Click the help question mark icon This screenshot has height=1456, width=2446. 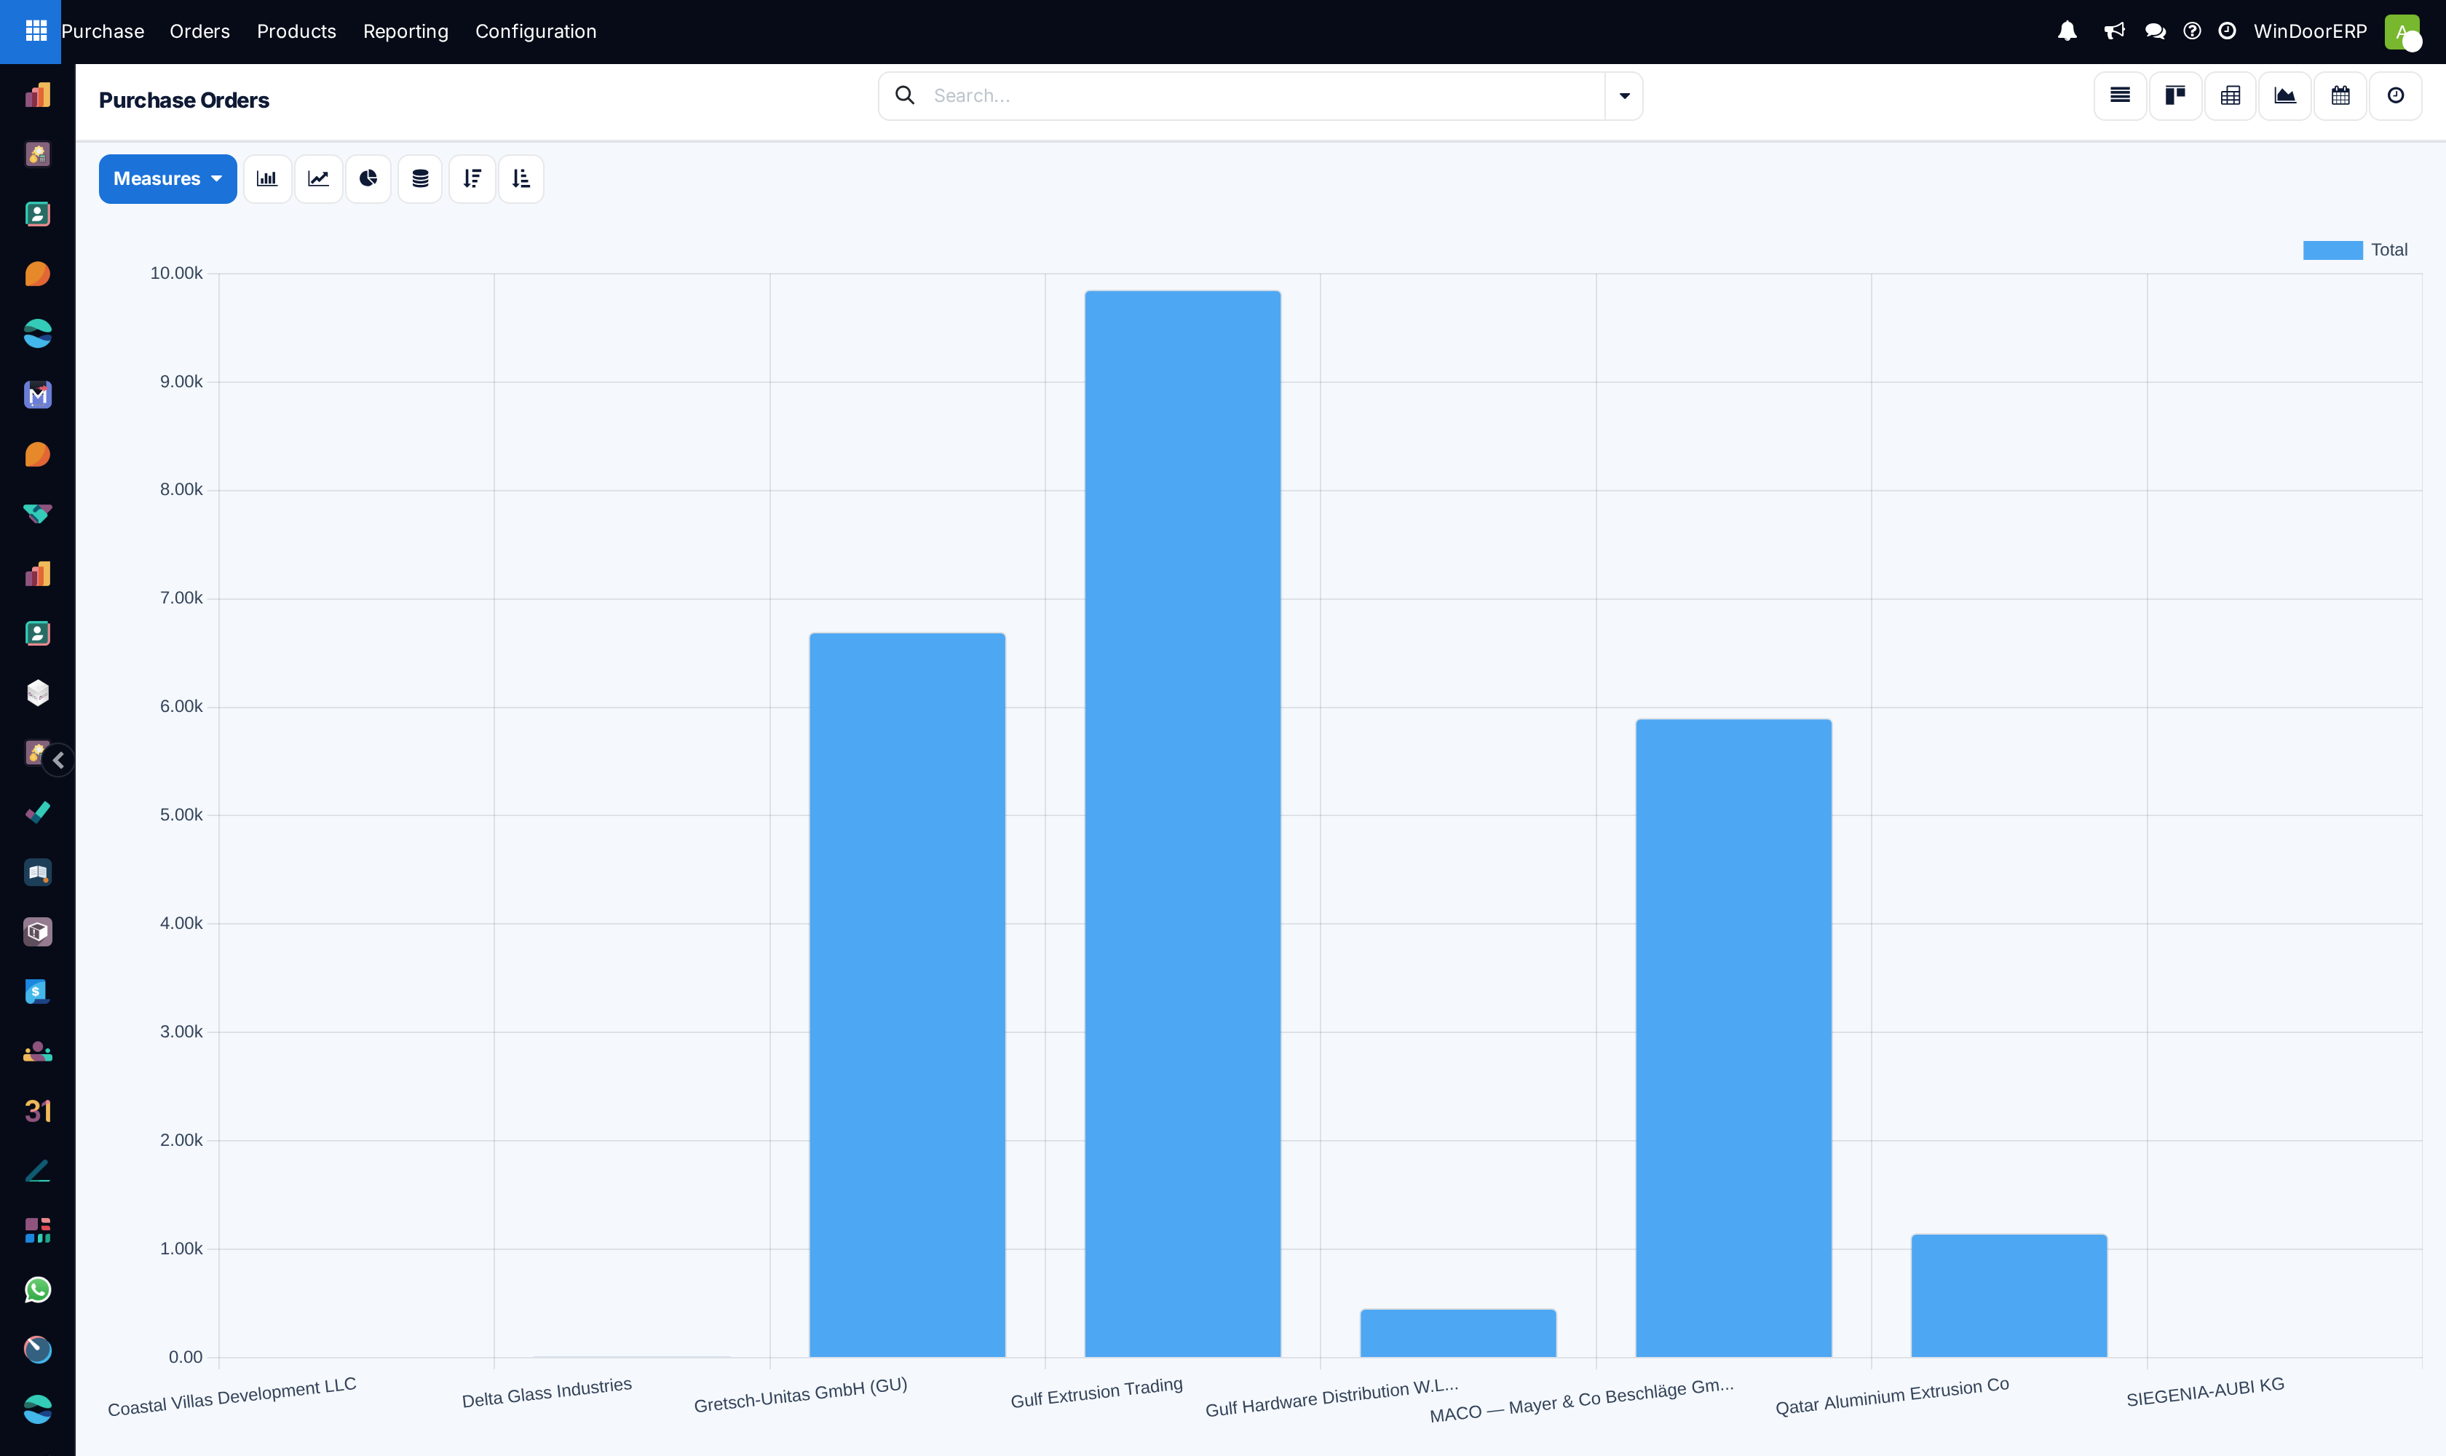2192,31
